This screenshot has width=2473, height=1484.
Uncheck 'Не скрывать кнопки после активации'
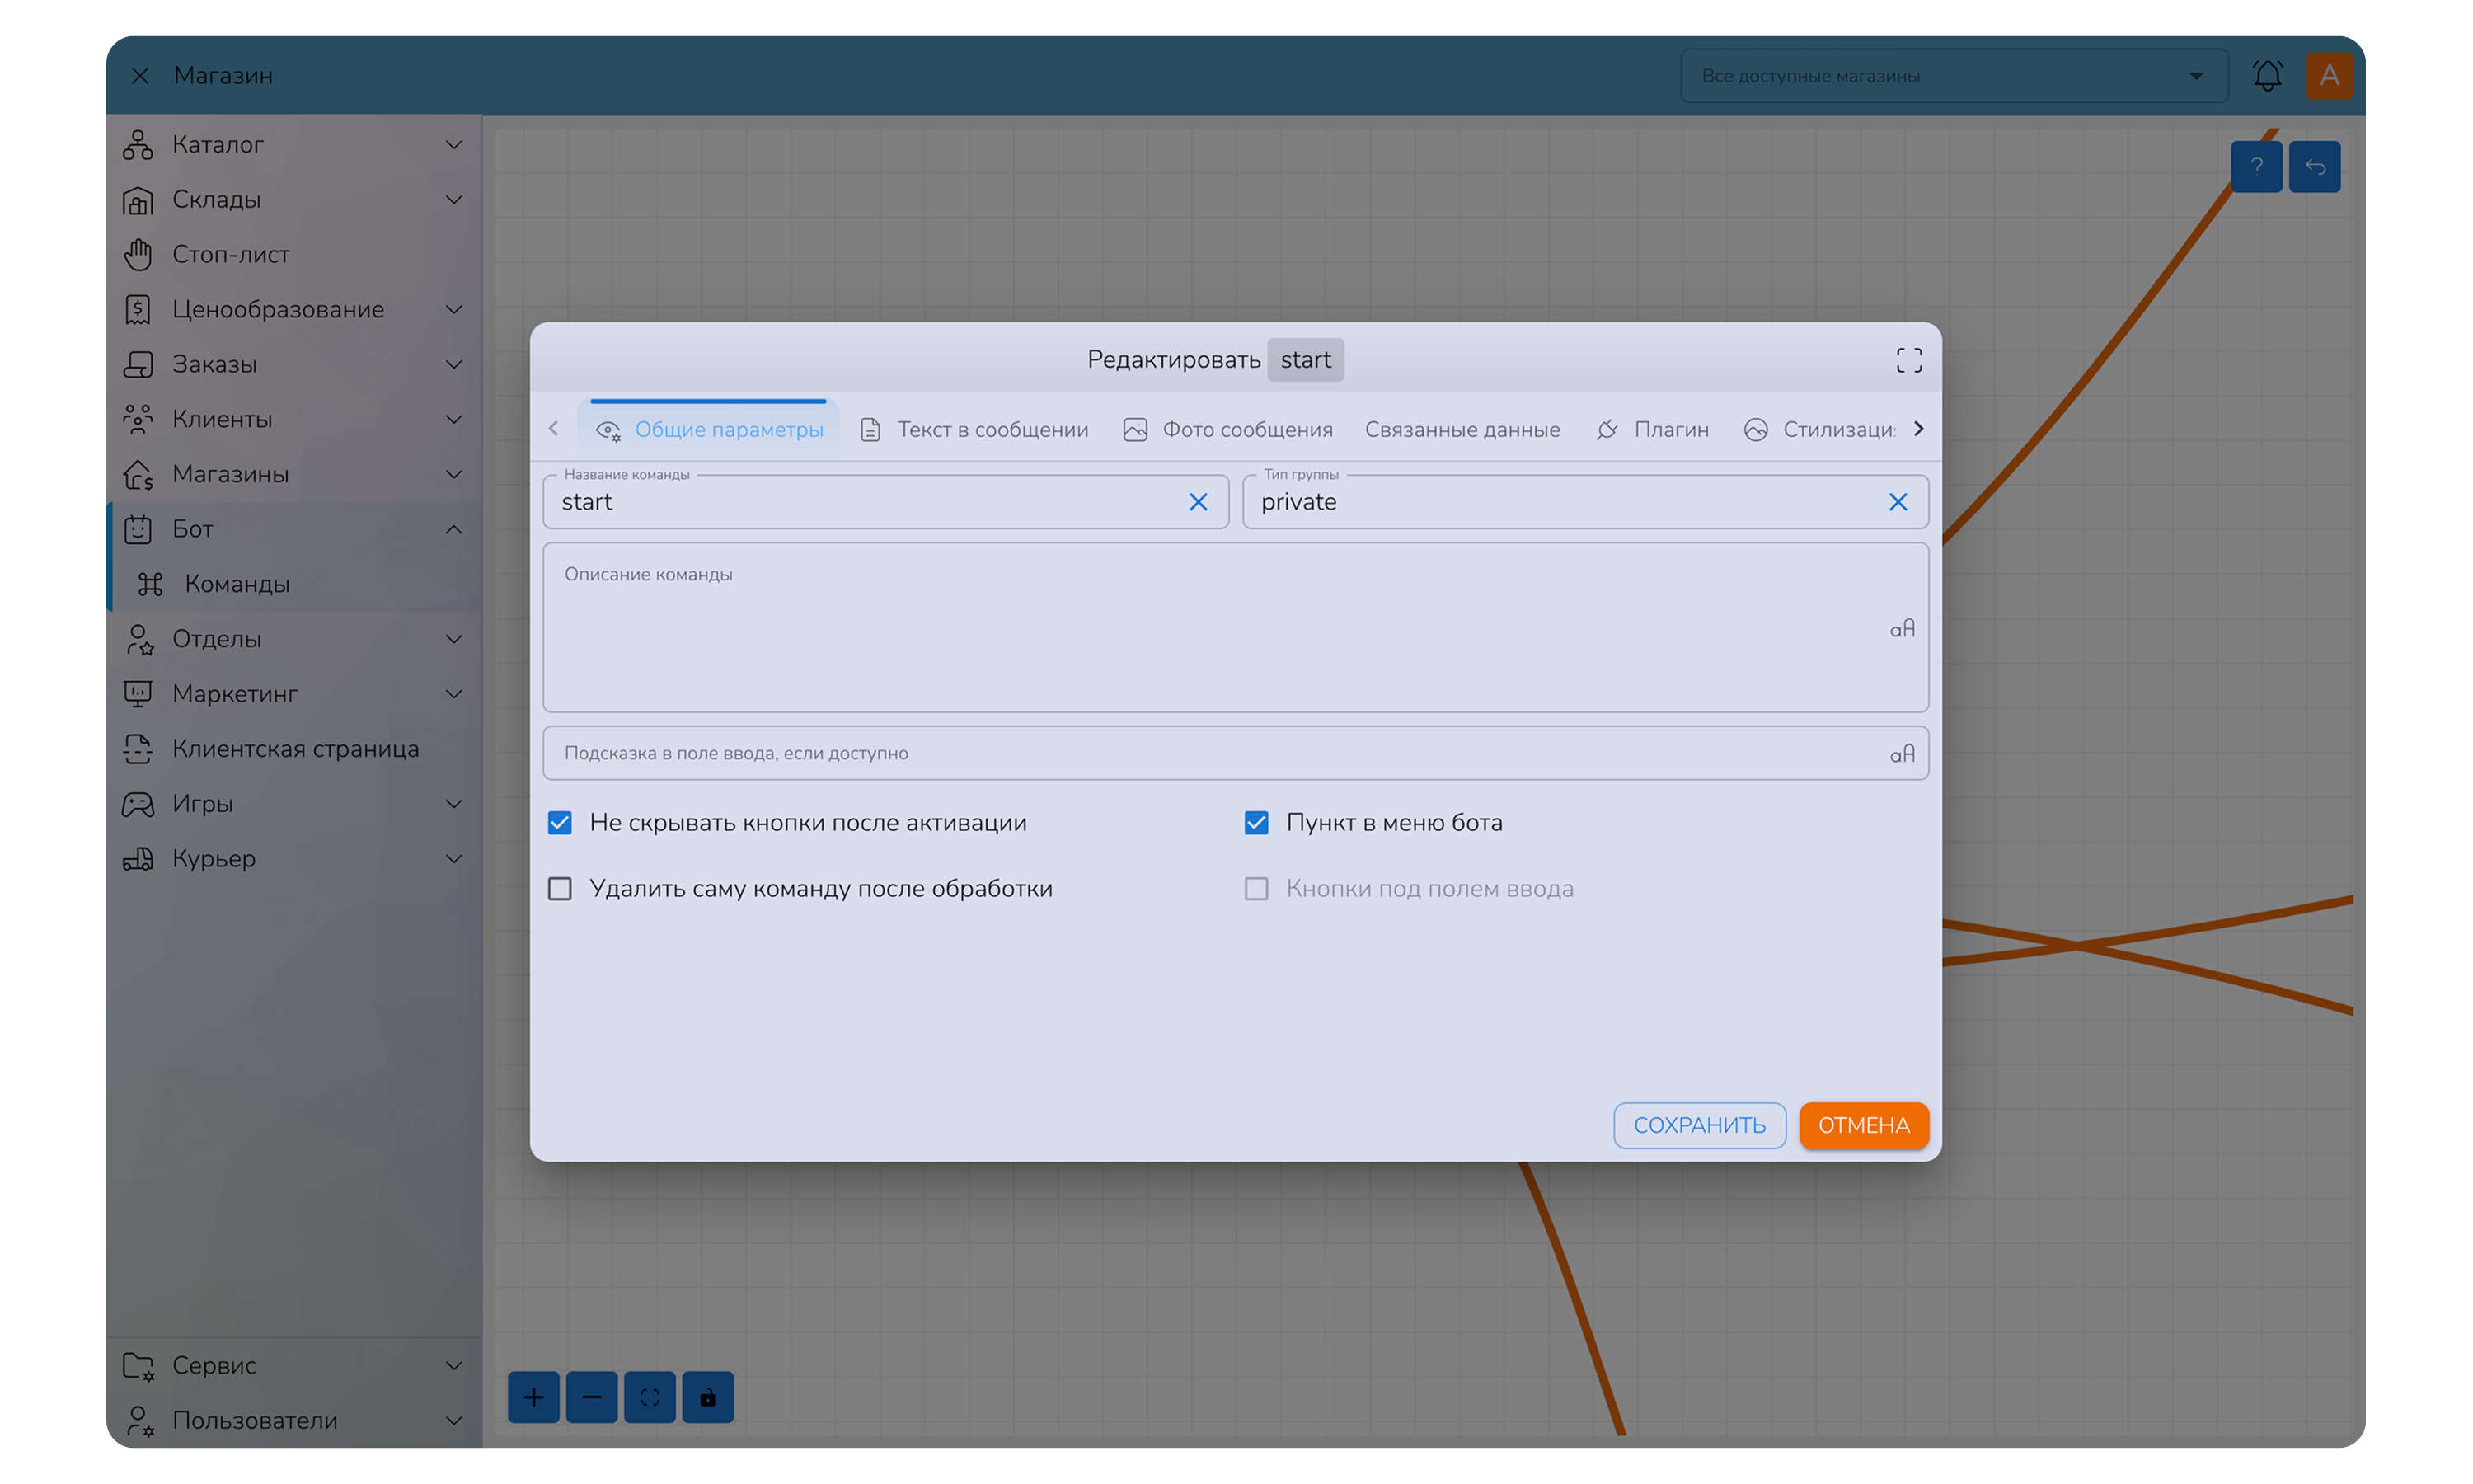pyautogui.click(x=560, y=822)
